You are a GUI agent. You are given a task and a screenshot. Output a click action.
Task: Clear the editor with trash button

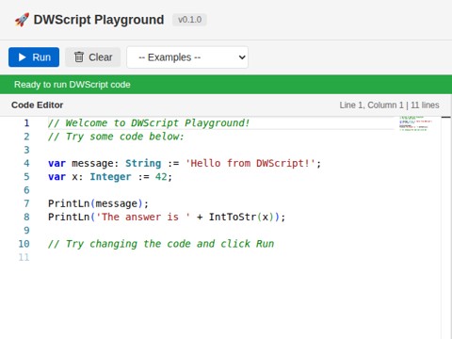[x=93, y=57]
